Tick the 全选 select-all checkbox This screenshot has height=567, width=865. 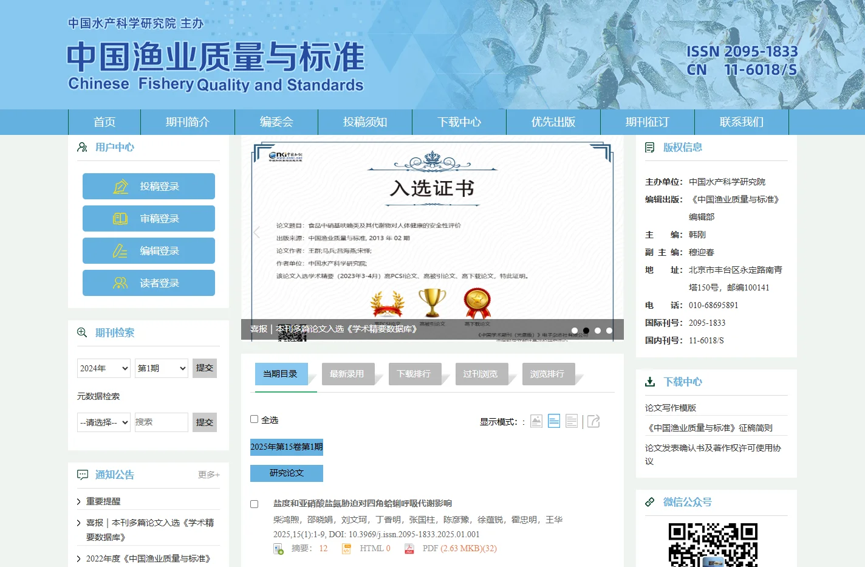(255, 419)
